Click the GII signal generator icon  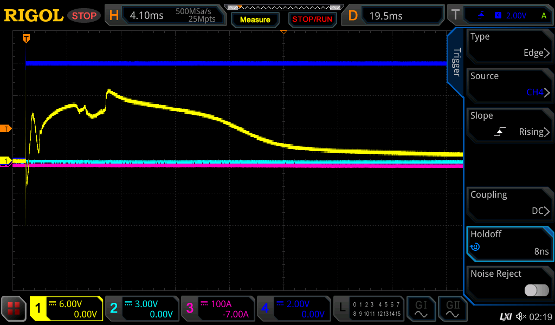point(452,309)
